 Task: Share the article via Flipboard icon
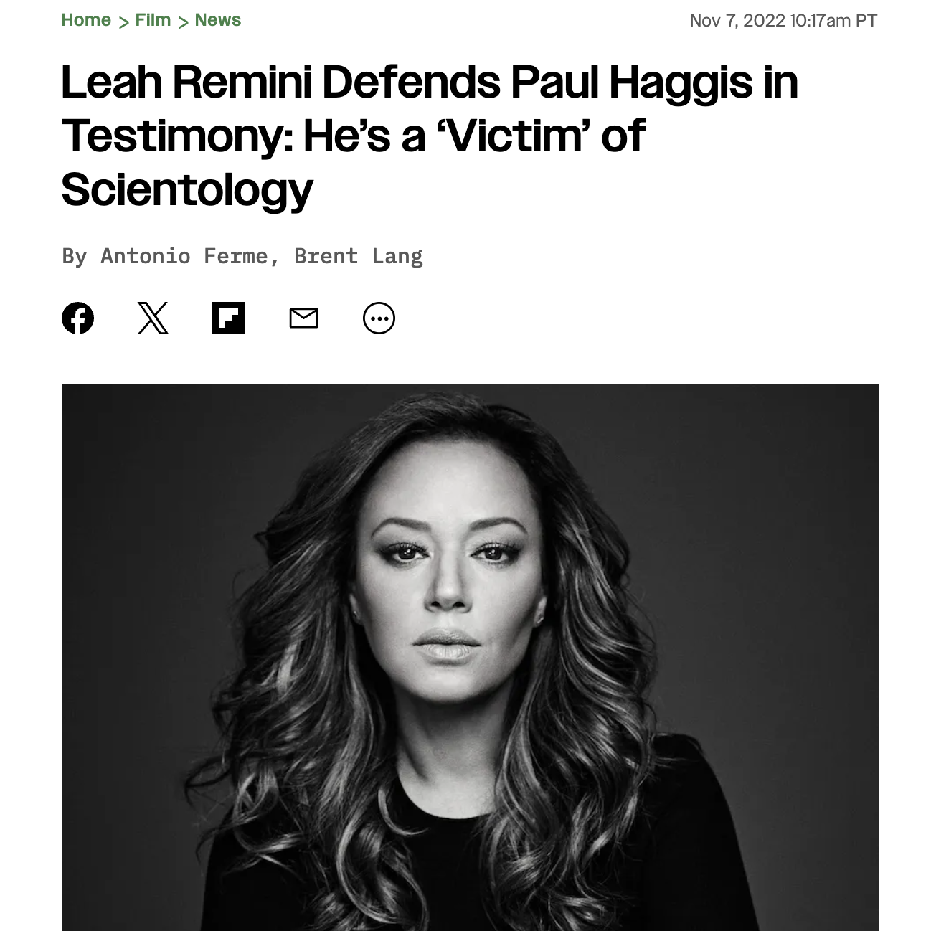(x=228, y=318)
